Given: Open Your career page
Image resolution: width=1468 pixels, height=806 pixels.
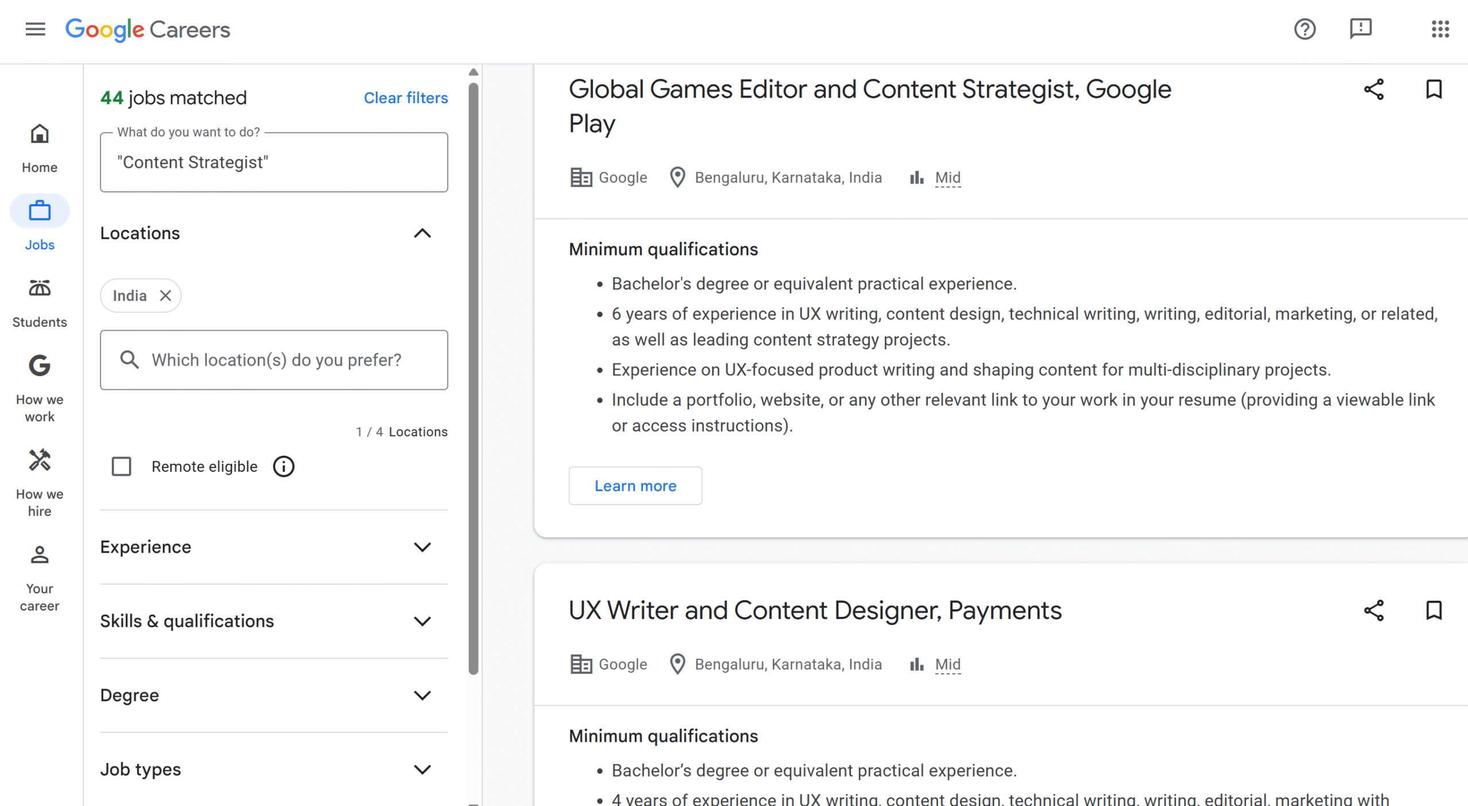Looking at the screenshot, I should tap(40, 578).
